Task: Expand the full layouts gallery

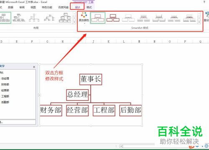Action: (x=74, y=22)
